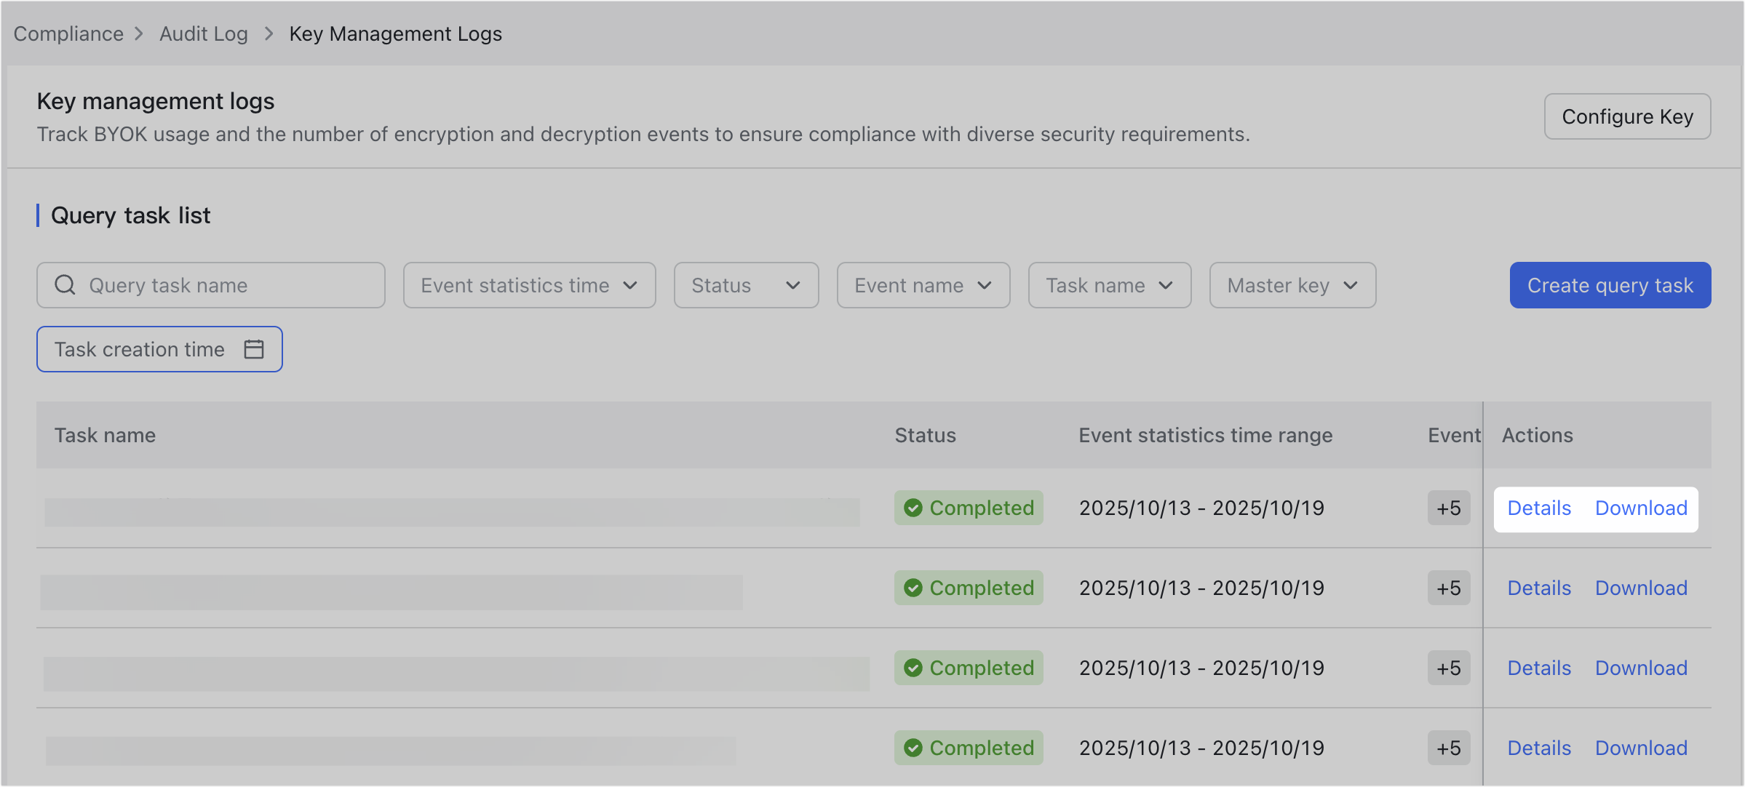
Task: Click the Query task list heading
Action: click(130, 215)
